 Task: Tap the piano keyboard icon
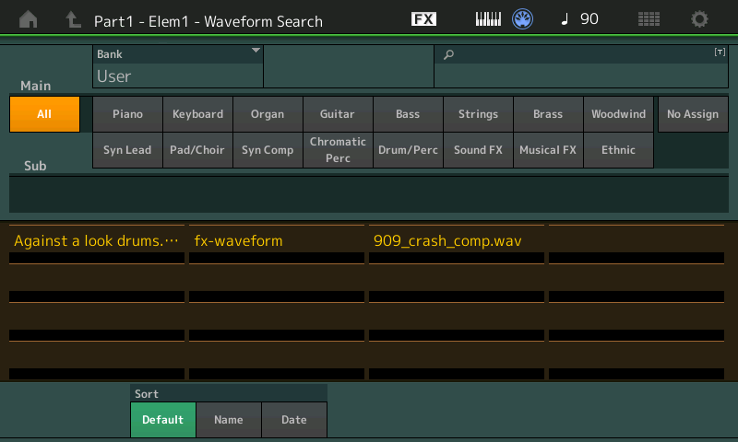(x=488, y=19)
